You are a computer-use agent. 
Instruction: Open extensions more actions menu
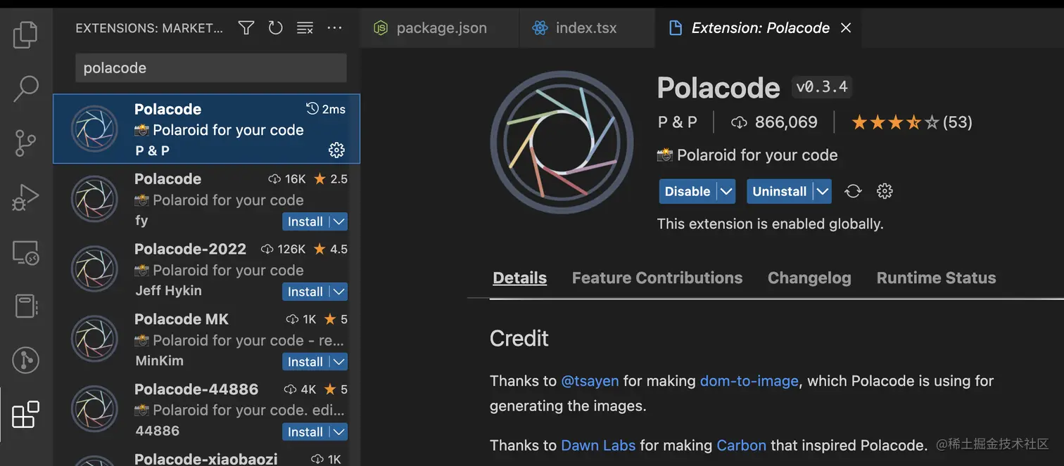click(x=334, y=27)
